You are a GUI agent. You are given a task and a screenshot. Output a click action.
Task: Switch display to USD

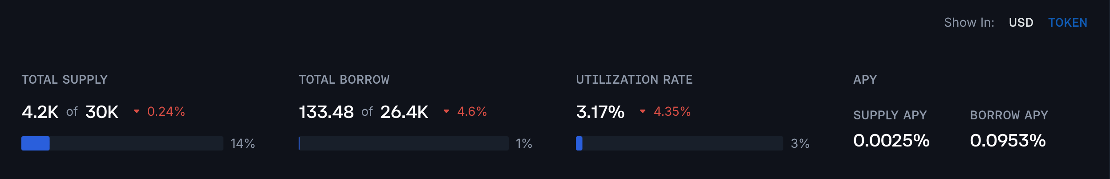tap(1021, 23)
